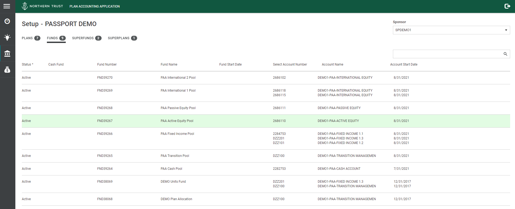This screenshot has width=515, height=209.
Task: Open the hamburger navigation menu
Action: point(7,6)
